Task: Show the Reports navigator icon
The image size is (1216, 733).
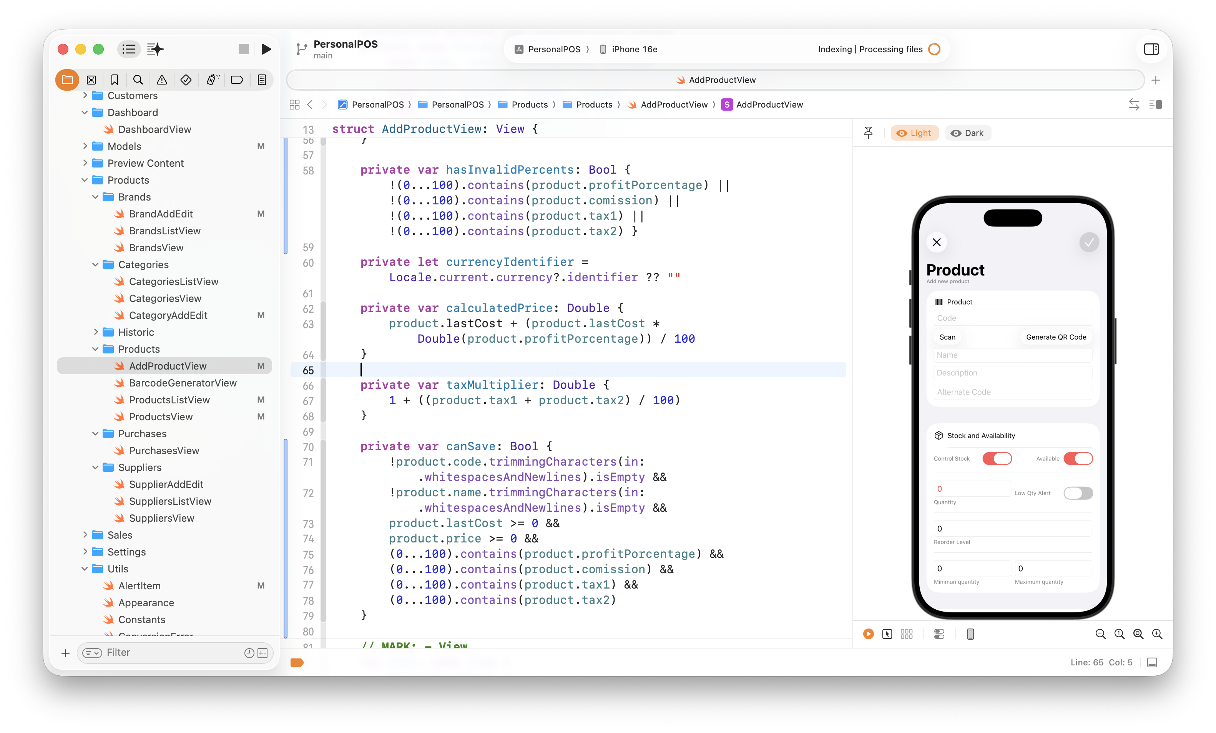Action: pyautogui.click(x=262, y=80)
